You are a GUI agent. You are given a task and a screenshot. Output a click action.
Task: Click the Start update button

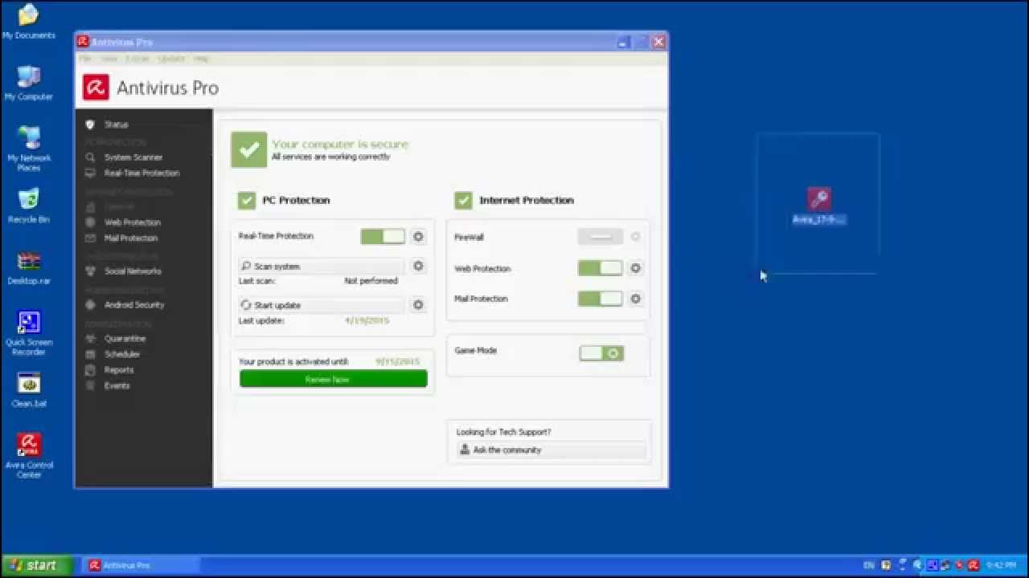click(x=321, y=305)
